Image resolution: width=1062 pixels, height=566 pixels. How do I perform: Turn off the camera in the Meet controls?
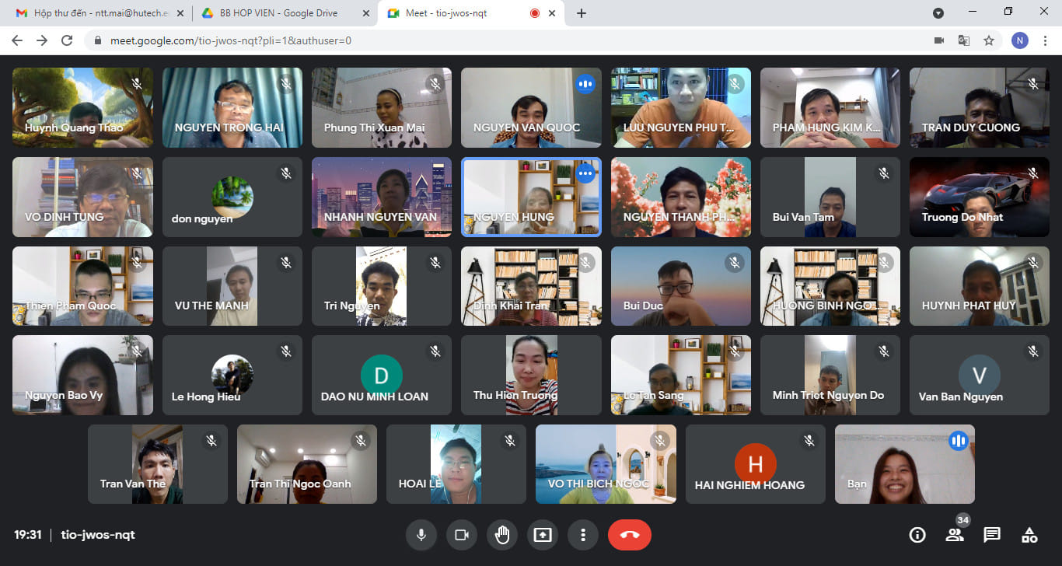pyautogui.click(x=461, y=535)
